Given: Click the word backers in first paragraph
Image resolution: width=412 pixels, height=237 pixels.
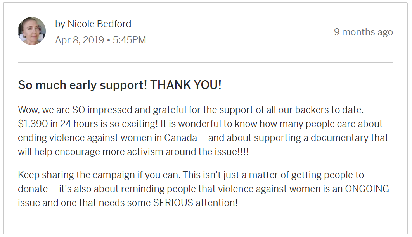Looking at the screenshot, I should click(312, 110).
